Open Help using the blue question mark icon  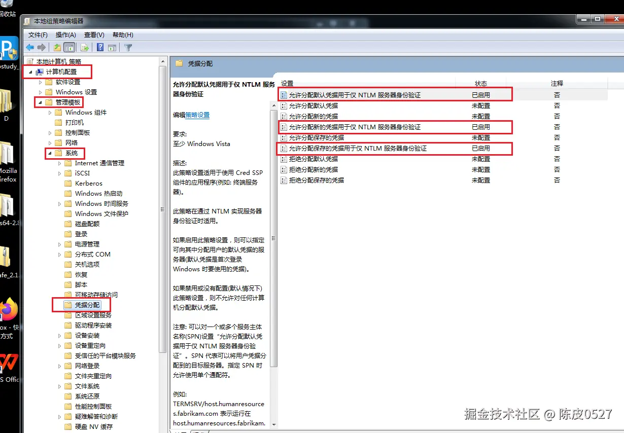point(99,47)
